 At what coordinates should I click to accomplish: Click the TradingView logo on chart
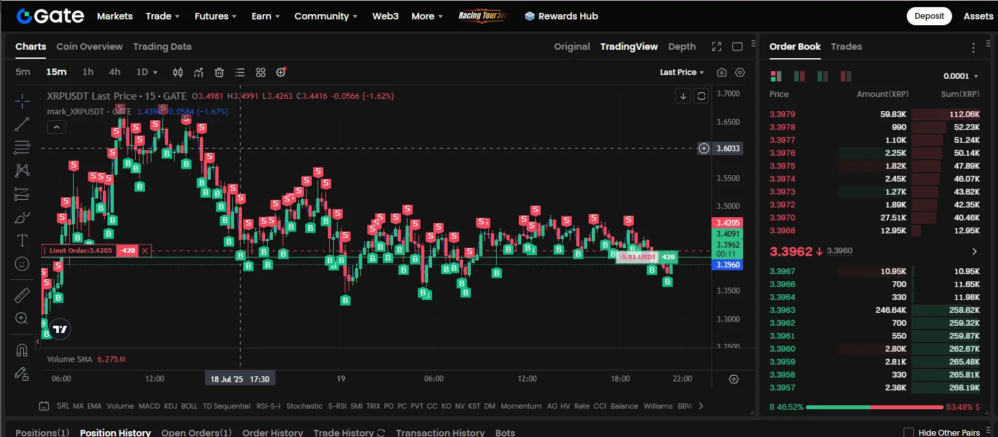[60, 330]
